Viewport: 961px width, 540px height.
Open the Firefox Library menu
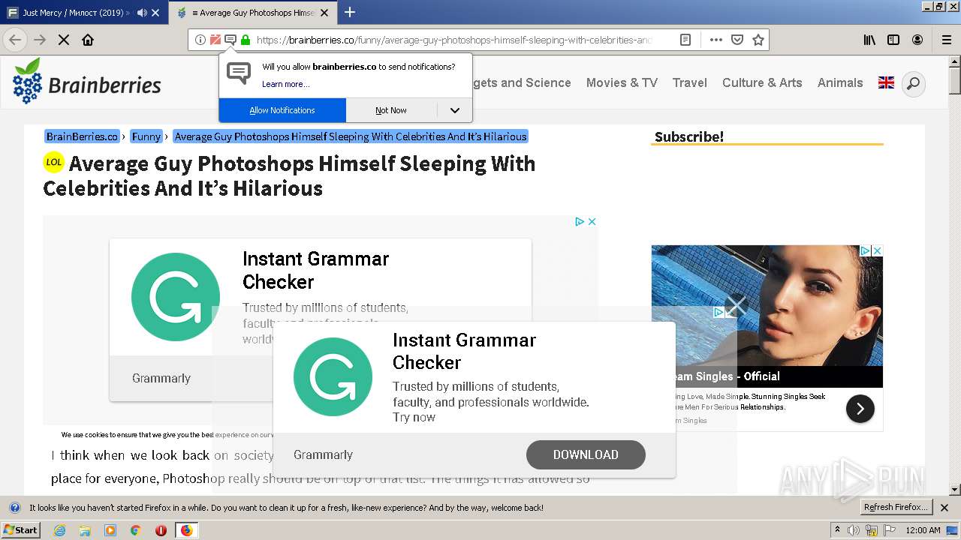(869, 40)
